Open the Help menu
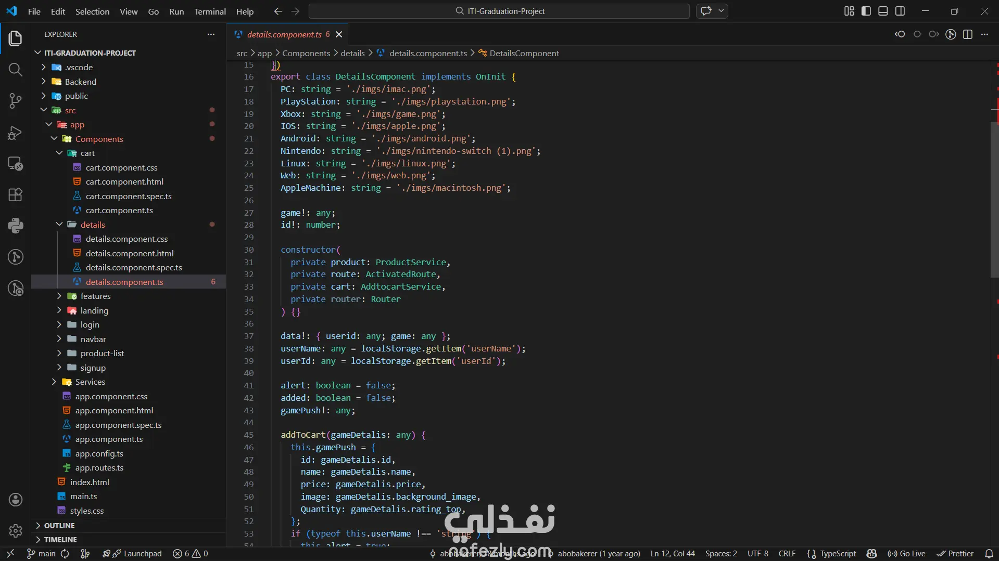 [245, 11]
